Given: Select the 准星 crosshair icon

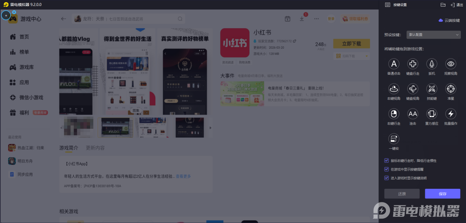Looking at the screenshot, I should 451,89.
